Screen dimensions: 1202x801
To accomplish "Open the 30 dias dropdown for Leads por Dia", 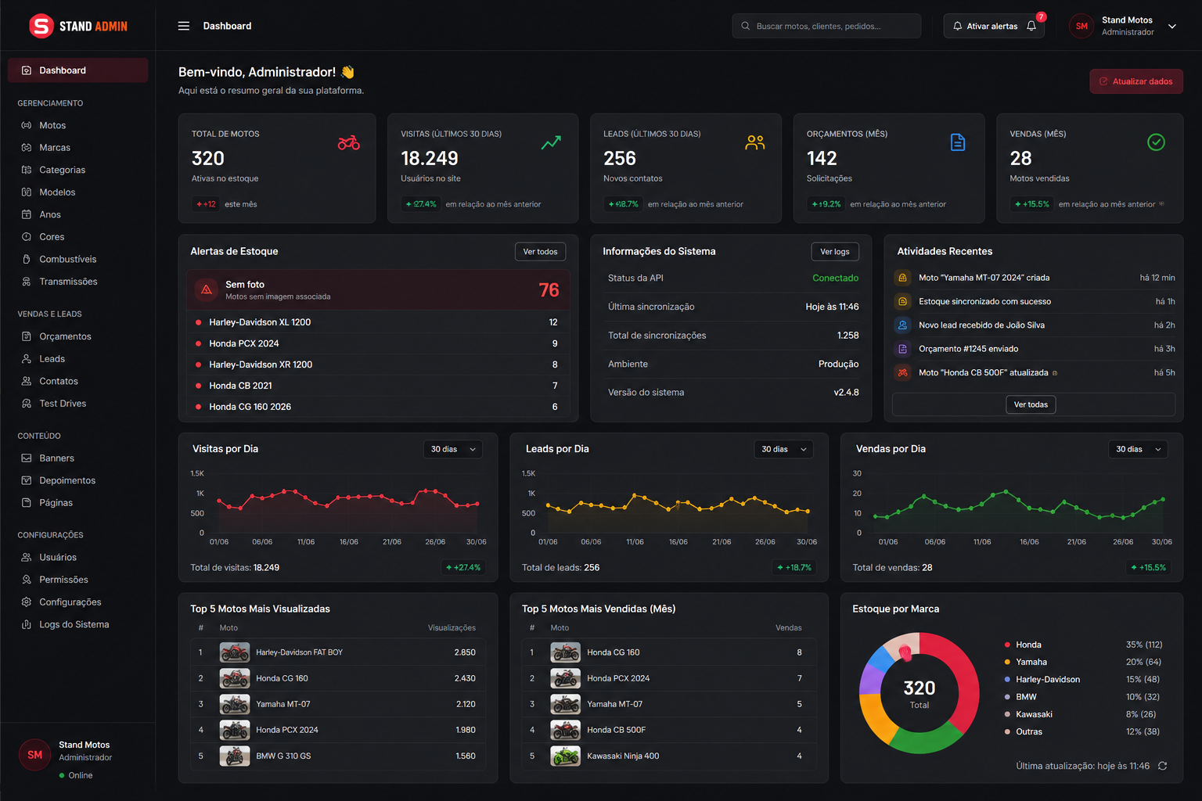I will [784, 449].
